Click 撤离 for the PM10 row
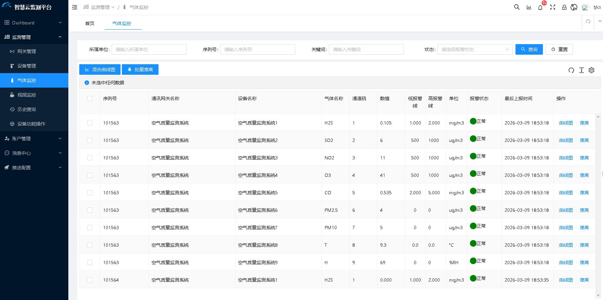Viewport: 603px width, 300px height. [584, 228]
